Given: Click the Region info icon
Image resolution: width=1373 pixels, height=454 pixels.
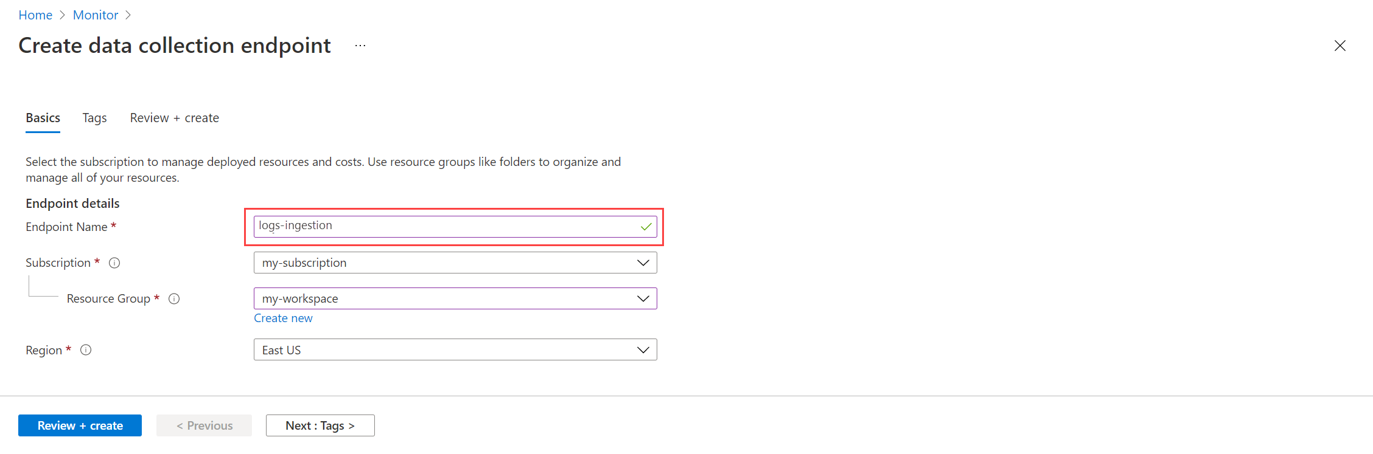Looking at the screenshot, I should point(86,349).
